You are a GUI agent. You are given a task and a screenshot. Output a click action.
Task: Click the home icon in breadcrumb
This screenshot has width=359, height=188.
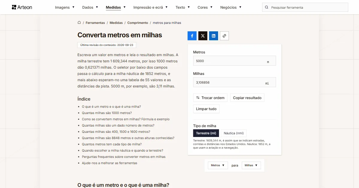[79, 22]
